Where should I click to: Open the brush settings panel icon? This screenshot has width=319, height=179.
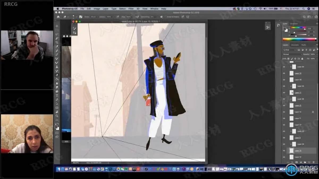click(81, 17)
